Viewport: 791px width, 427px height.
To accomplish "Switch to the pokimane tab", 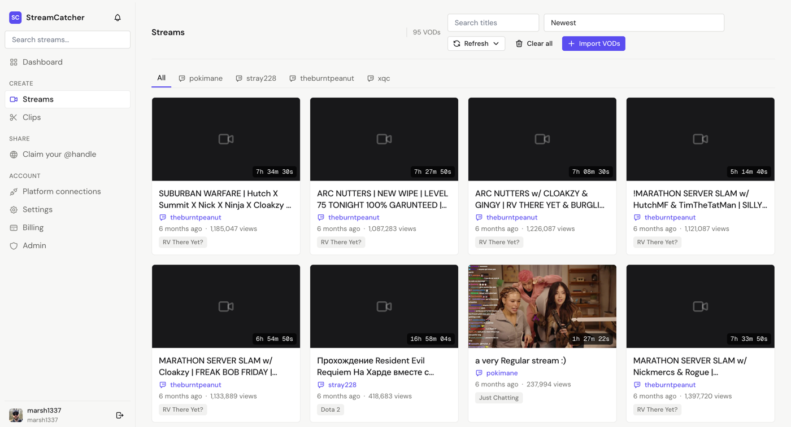I will pos(201,78).
